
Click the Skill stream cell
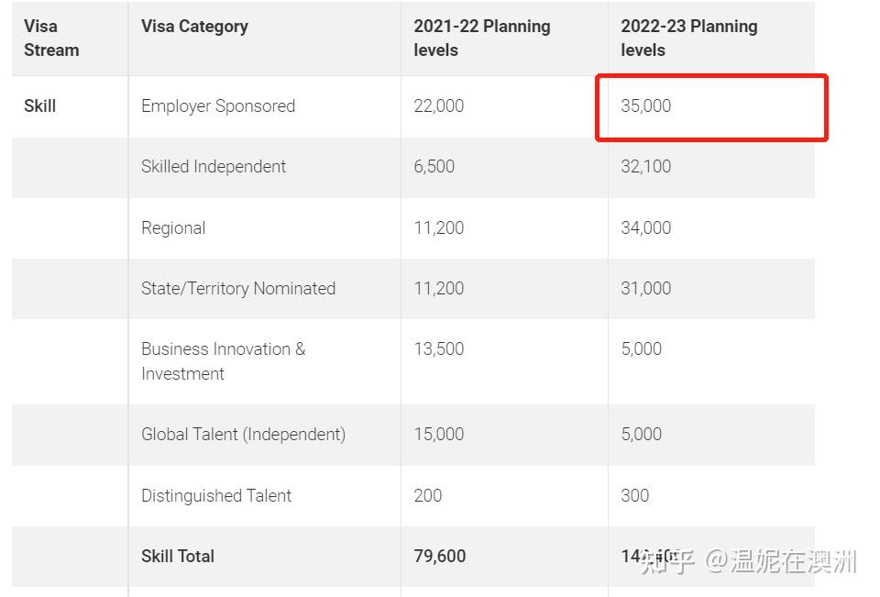coord(40,106)
